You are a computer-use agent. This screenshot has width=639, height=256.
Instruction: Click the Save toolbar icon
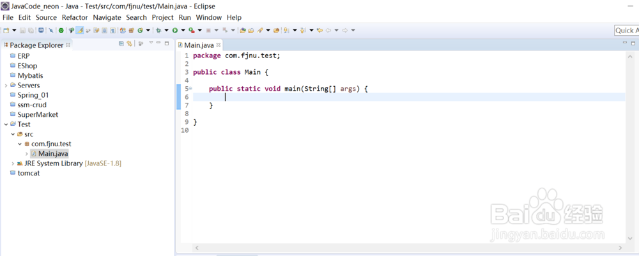(x=22, y=30)
